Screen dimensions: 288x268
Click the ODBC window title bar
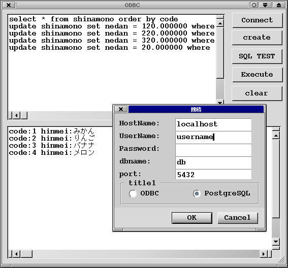132,5
